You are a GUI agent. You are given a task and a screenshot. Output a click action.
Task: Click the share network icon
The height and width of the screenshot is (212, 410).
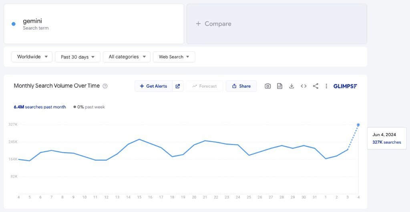click(316, 86)
